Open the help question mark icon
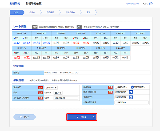The image size is (160, 131). pyautogui.click(x=151, y=4)
